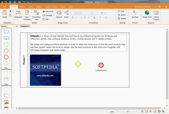This screenshot has width=169, height=114.
Task: Click the Save icon in the title bar
Action: pos(15,2)
